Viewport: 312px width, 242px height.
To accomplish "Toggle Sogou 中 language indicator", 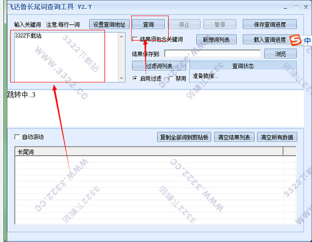I will (x=307, y=40).
